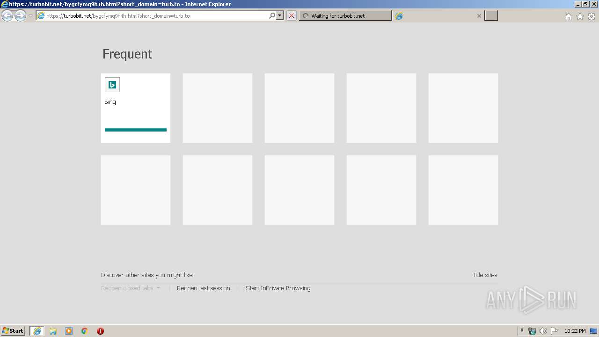Screen dimensions: 599x337
Task: Switch to the 'Waiting for turbobit.net' tab
Action: click(x=345, y=16)
